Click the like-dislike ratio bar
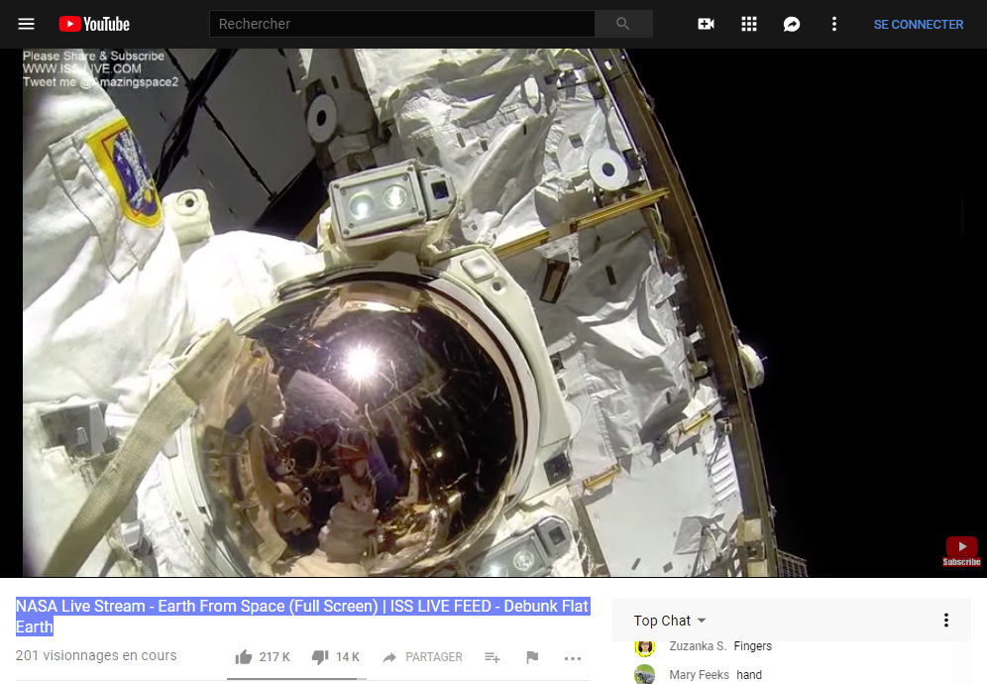987x684 pixels. 296,679
